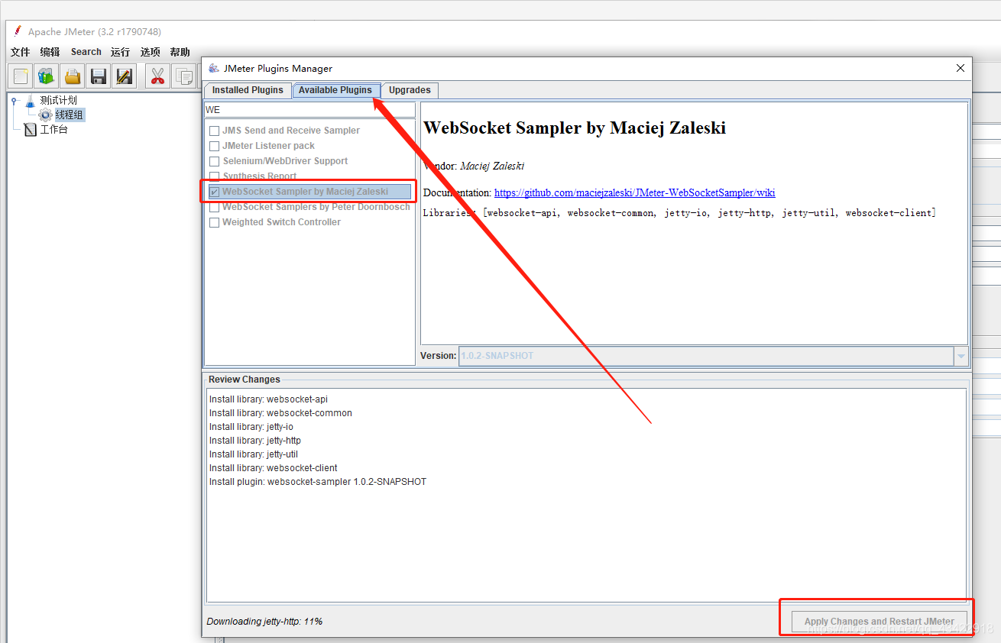Click the WebSocket Sampler by Maciej Zaleski heading
Screen dimensions: 1001x643
point(575,128)
